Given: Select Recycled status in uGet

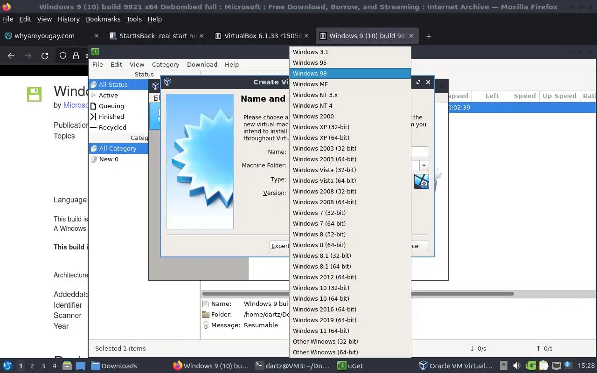Looking at the screenshot, I should coord(118,127).
